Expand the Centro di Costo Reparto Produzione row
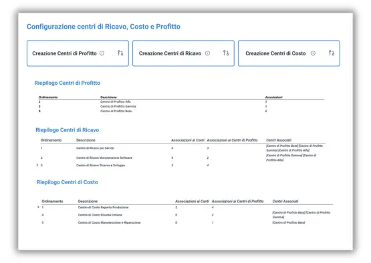Screen dimensions: 371x263 [38, 207]
